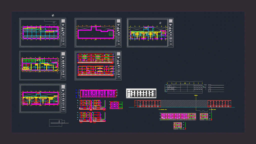Click the gray hatched area of the long elevation
This screenshot has height=144, width=256.
pos(184,104)
